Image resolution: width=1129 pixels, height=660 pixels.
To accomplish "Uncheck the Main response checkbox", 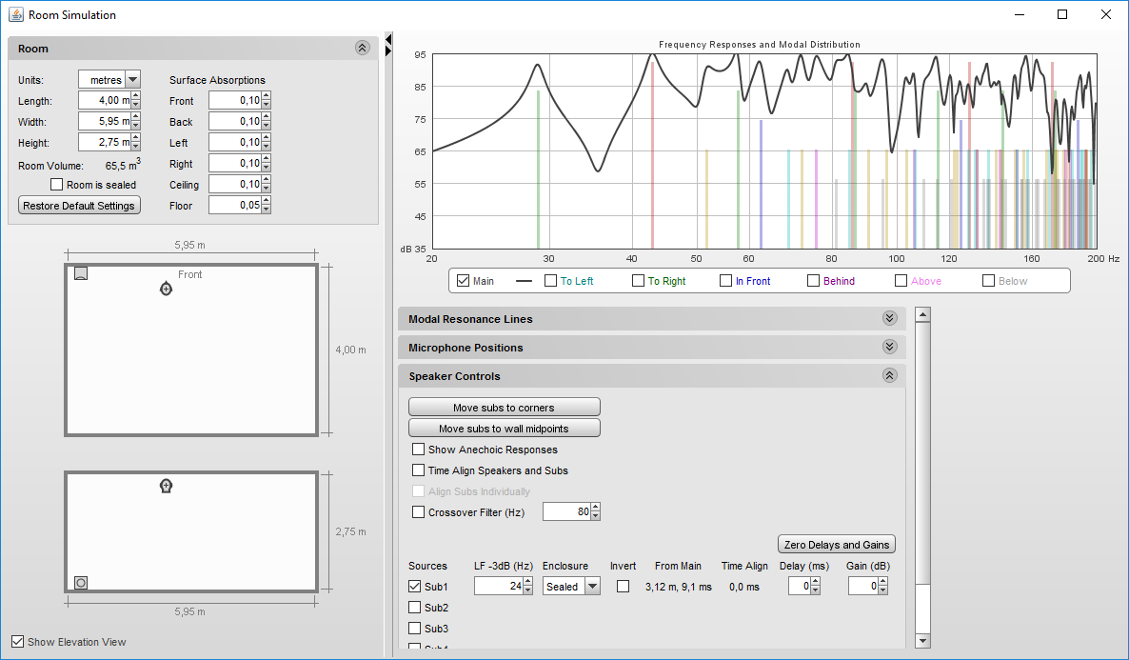I will coord(463,280).
